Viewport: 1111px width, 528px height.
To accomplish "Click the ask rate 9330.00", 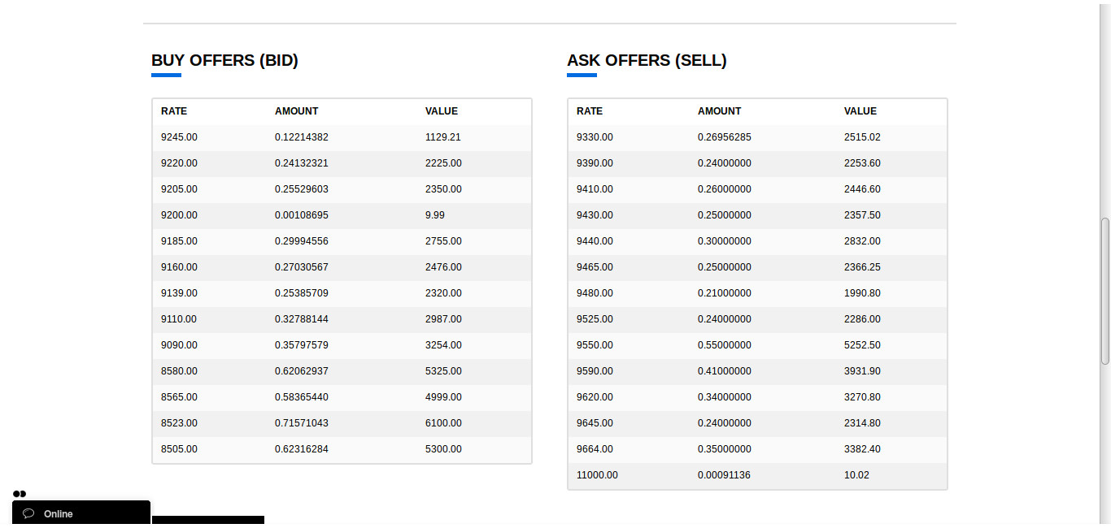I will click(595, 137).
